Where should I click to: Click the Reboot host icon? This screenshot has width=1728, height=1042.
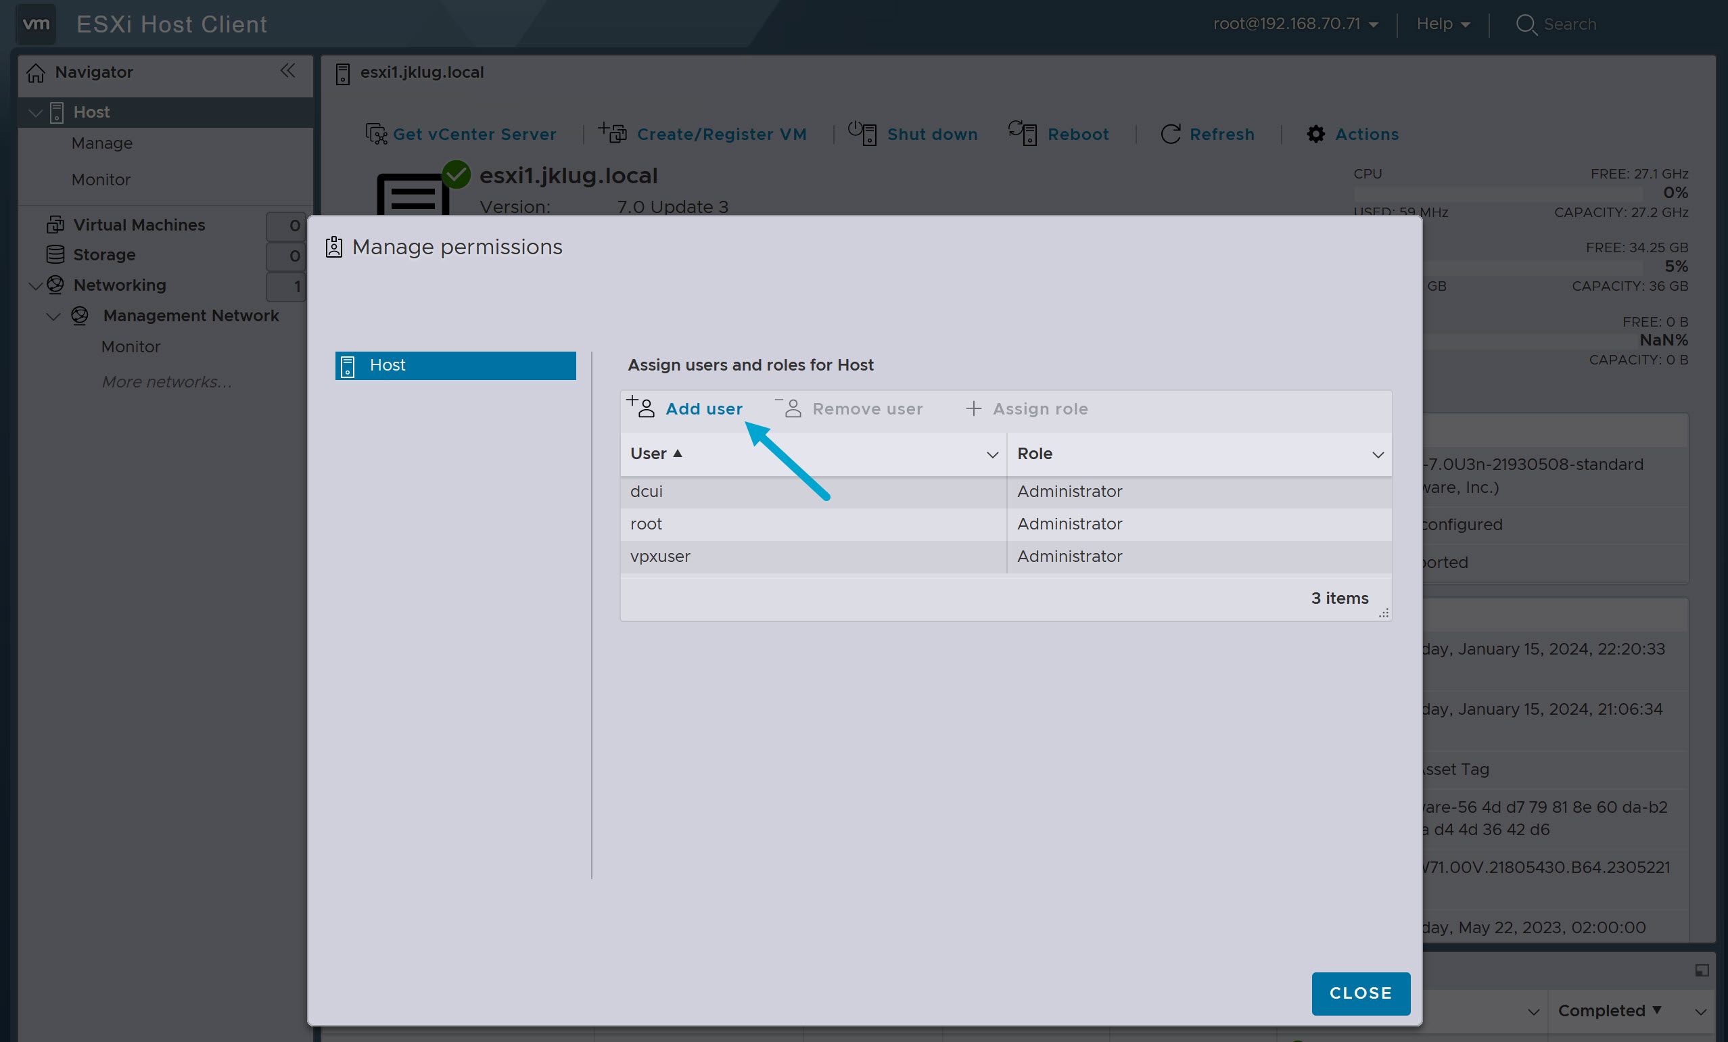[1023, 133]
